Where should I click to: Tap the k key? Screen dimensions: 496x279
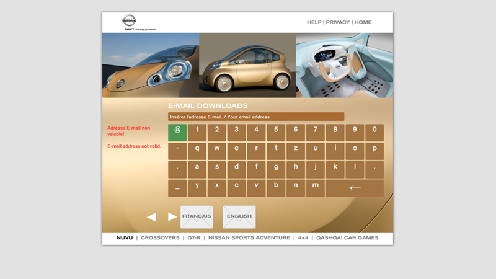335,170
